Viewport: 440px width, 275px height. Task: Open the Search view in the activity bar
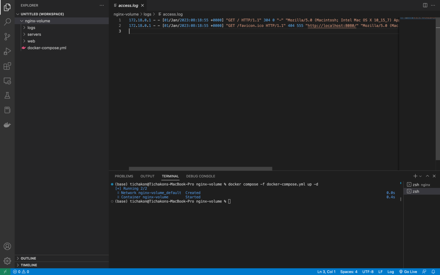tap(7, 22)
